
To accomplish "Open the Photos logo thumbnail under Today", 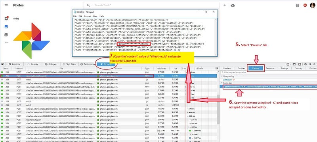I will point(31,41).
